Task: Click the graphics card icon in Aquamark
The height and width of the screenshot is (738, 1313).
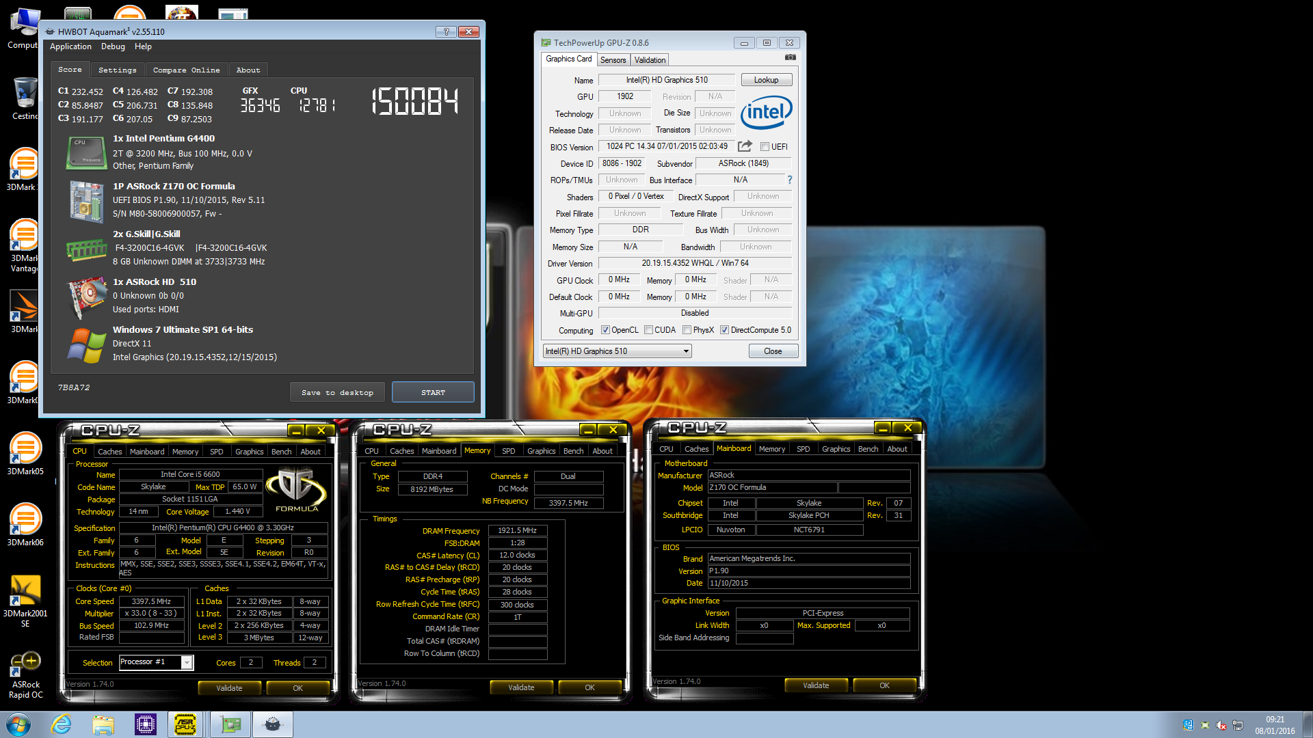Action: (x=87, y=298)
